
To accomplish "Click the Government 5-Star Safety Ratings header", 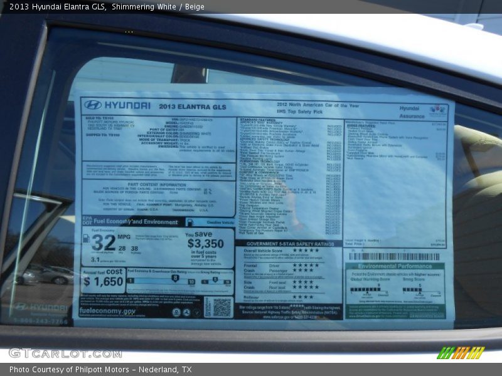I will [289, 244].
